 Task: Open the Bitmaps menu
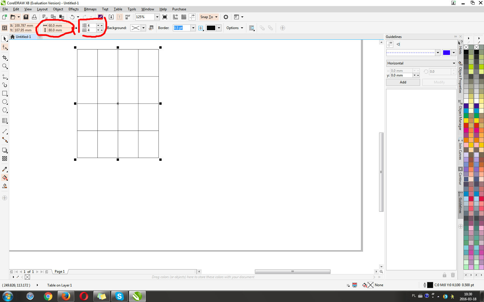tap(90, 9)
